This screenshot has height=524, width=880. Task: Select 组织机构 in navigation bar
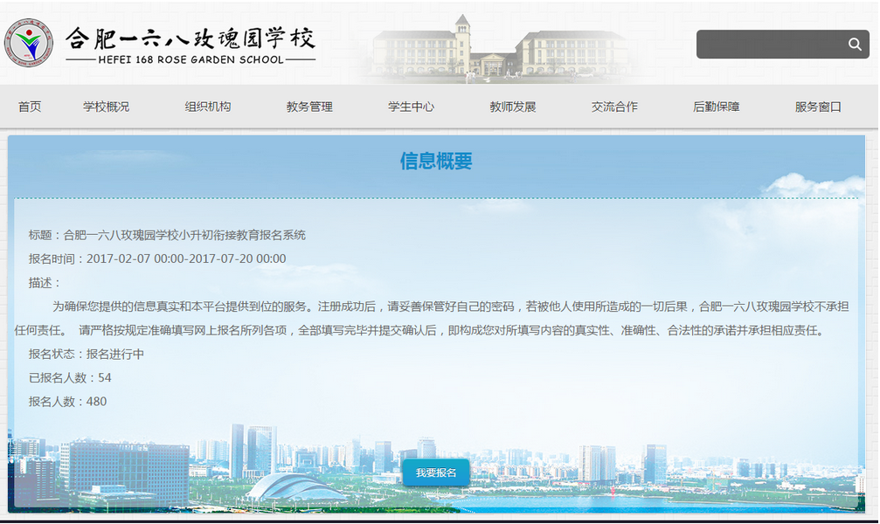[208, 107]
